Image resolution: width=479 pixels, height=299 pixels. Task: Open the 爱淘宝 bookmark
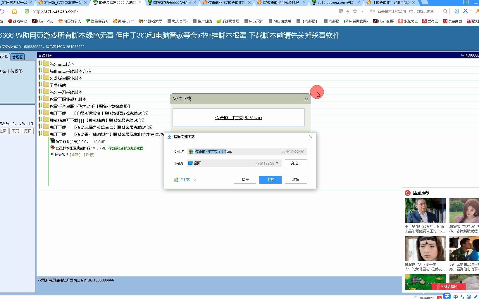click(x=430, y=21)
